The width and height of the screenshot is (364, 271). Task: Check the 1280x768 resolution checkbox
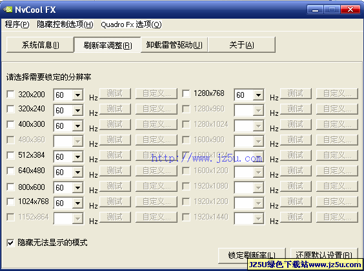pos(186,94)
